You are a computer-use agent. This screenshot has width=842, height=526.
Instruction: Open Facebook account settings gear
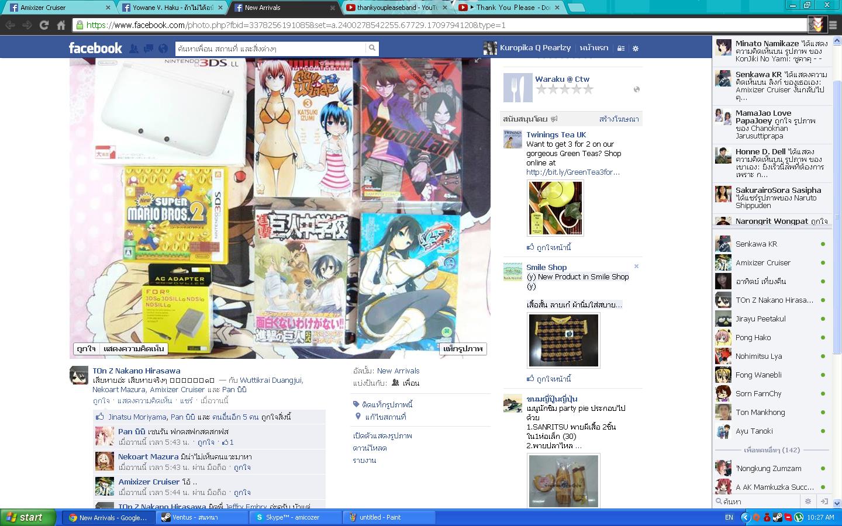tap(636, 49)
